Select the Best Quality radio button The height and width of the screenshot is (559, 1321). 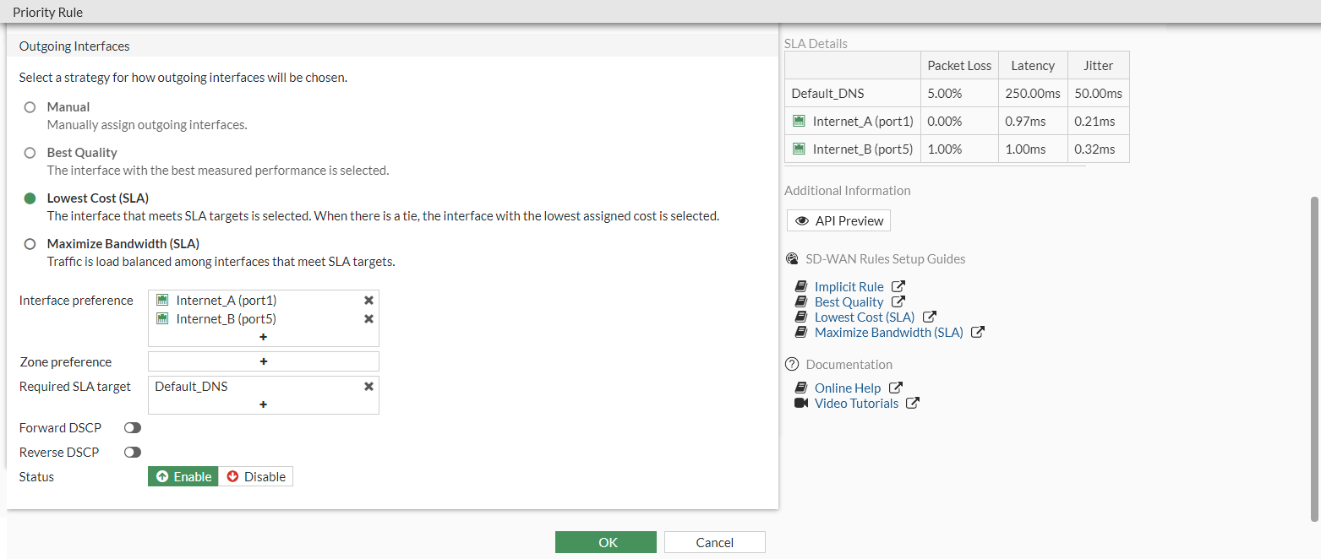[x=30, y=153]
